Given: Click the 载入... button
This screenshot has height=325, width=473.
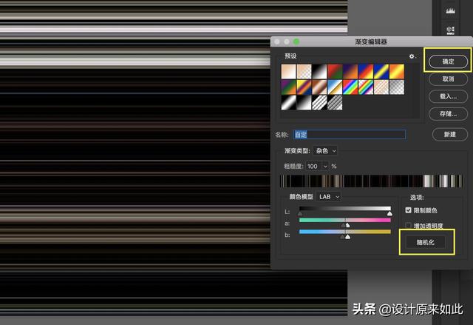Looking at the screenshot, I should coord(448,97).
